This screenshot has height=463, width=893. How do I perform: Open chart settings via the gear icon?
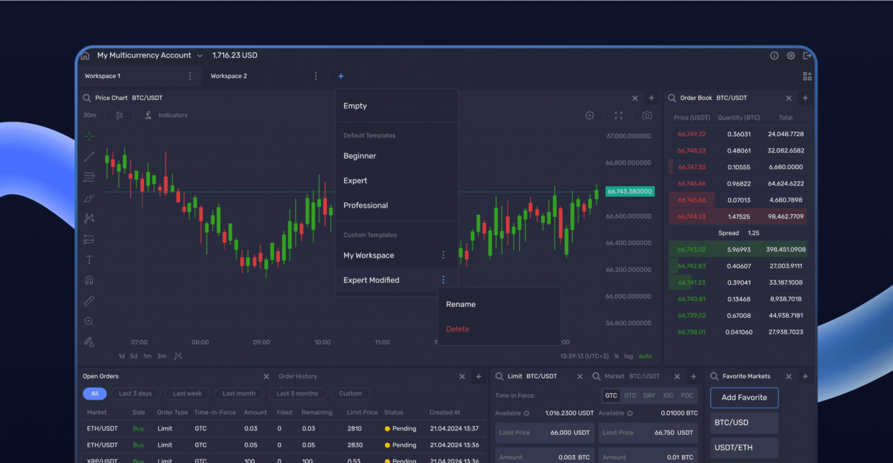[x=589, y=115]
